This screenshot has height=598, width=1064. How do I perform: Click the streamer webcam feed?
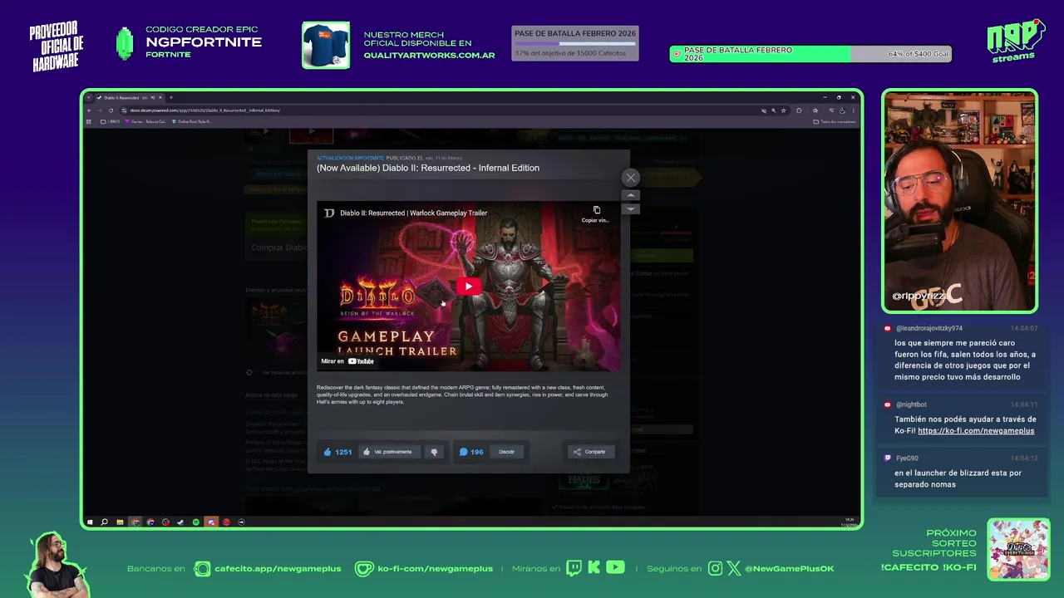point(959,200)
